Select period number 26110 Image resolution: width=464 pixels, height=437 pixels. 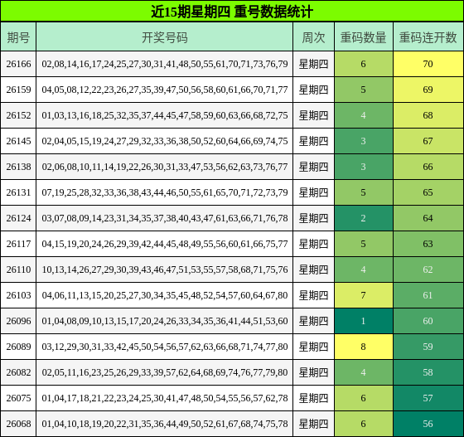pyautogui.click(x=18, y=269)
